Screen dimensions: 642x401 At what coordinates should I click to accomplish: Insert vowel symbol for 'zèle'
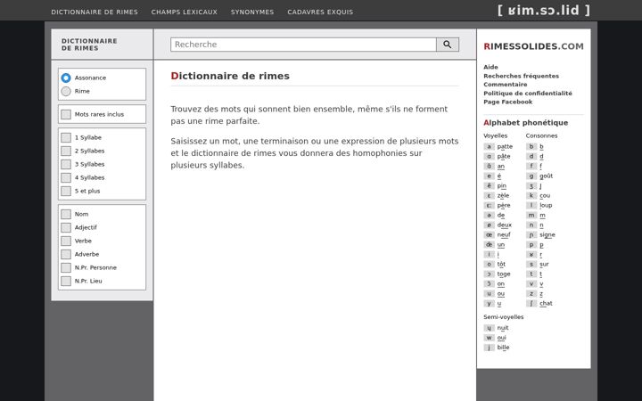(x=489, y=195)
